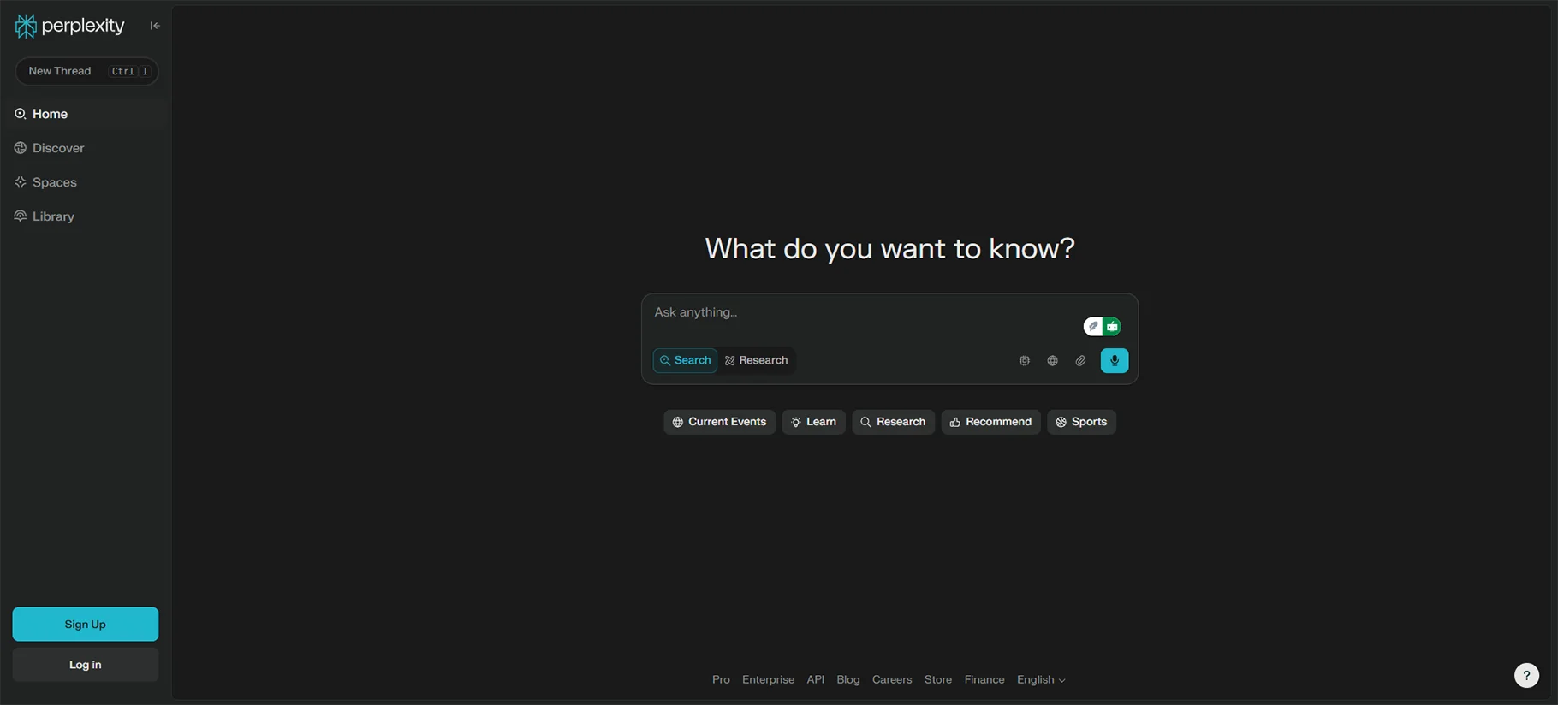Open help with question mark button
This screenshot has height=705, width=1558.
pos(1526,676)
